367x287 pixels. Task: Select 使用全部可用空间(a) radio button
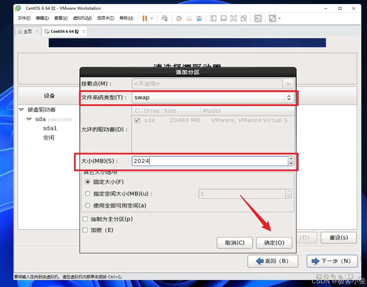(87, 205)
